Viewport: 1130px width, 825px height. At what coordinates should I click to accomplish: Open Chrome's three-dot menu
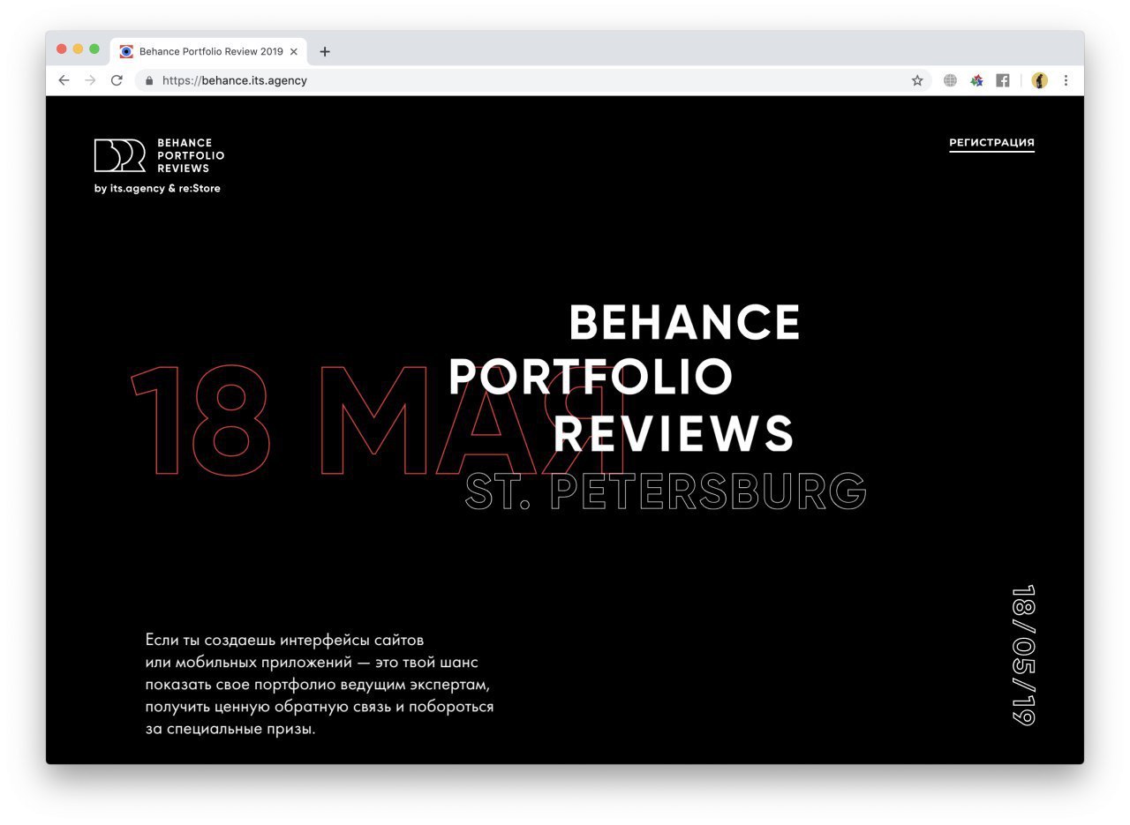click(1066, 80)
